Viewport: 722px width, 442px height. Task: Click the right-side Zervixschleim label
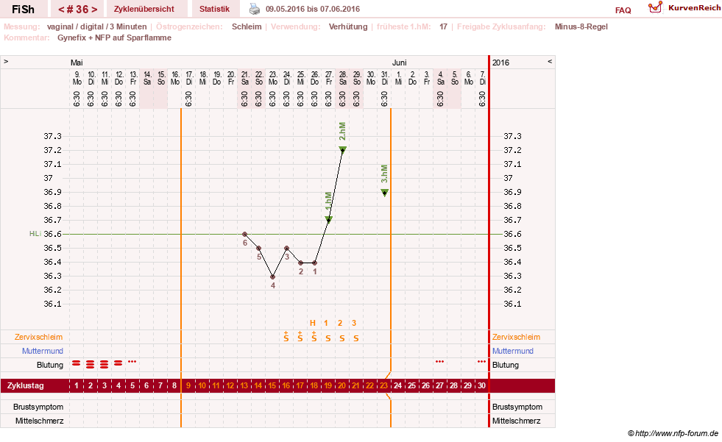click(x=516, y=337)
